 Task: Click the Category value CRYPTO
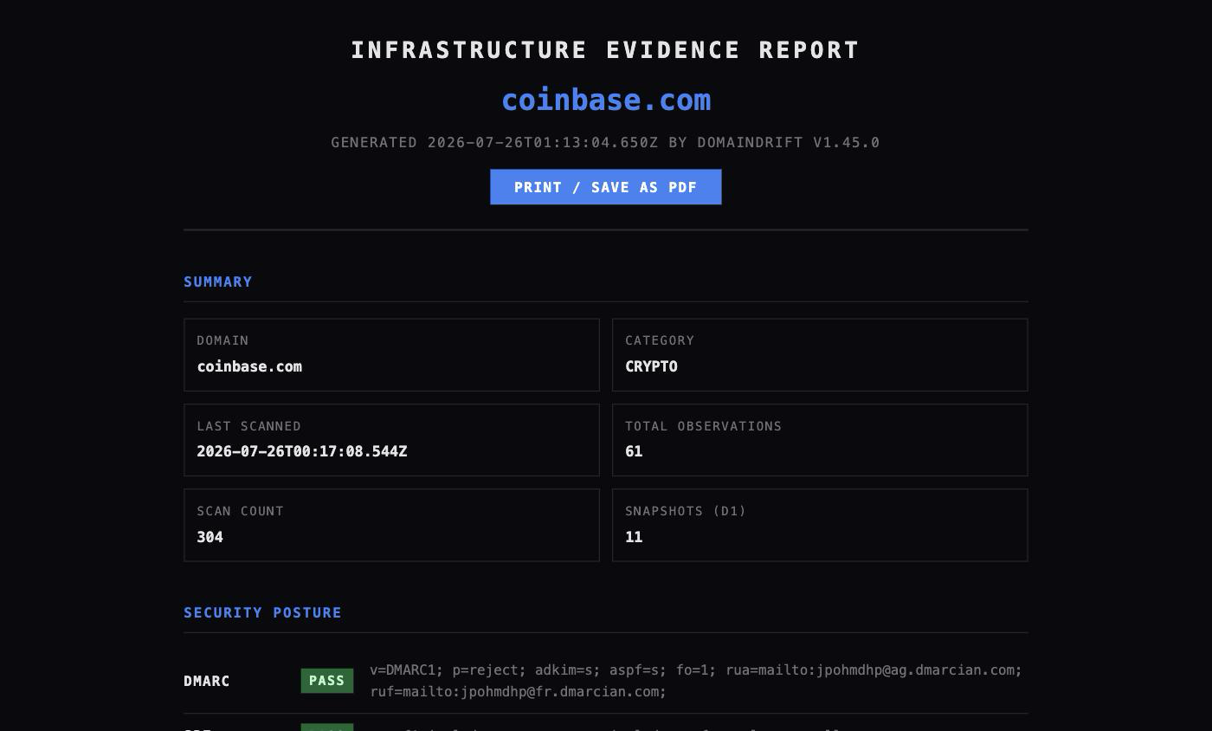coord(651,366)
